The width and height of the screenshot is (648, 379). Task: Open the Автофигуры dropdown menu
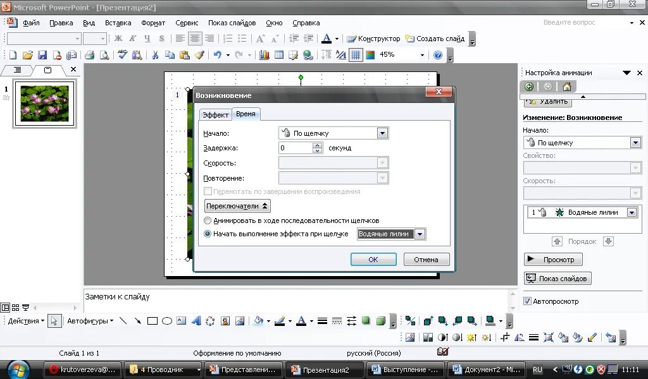[90, 321]
